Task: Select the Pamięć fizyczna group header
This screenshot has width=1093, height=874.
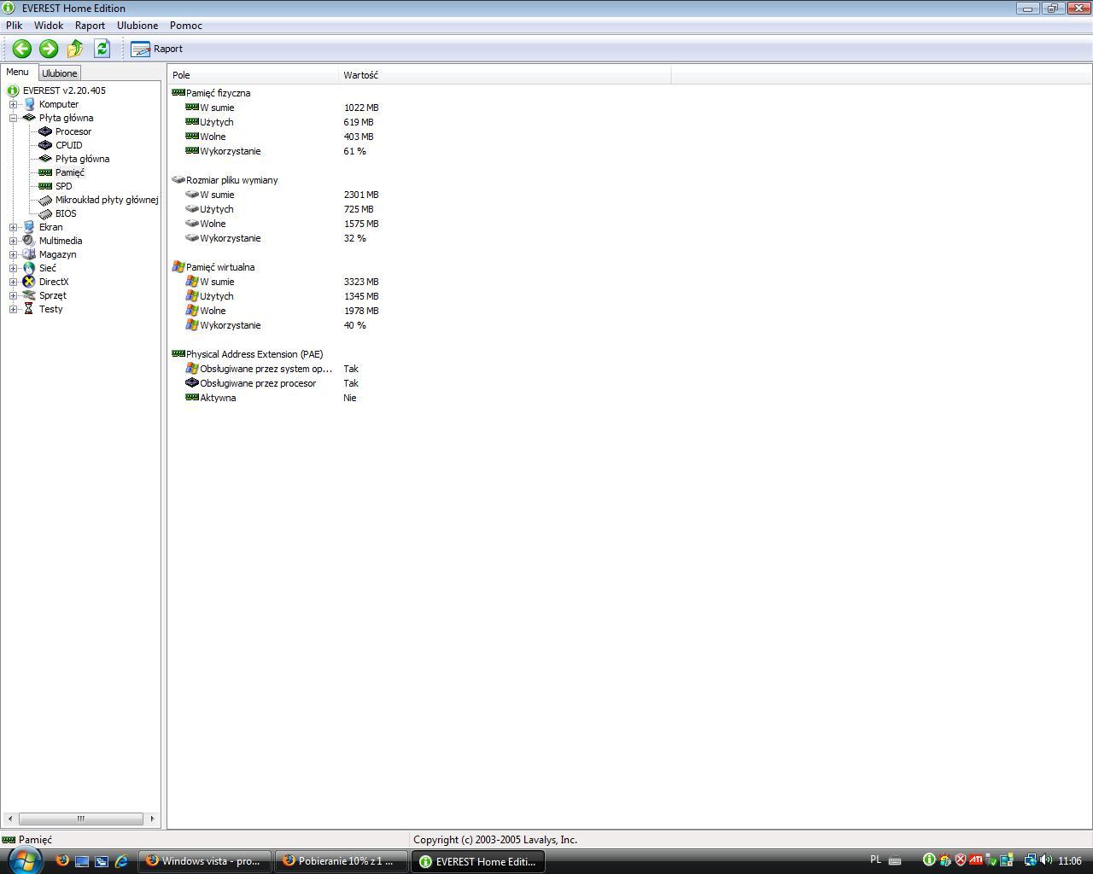Action: pos(218,93)
